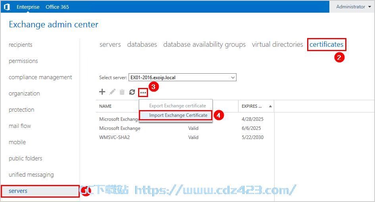Screen dimensions: 375x202
Task: Add a new certificate with plus icon
Action: (102, 91)
